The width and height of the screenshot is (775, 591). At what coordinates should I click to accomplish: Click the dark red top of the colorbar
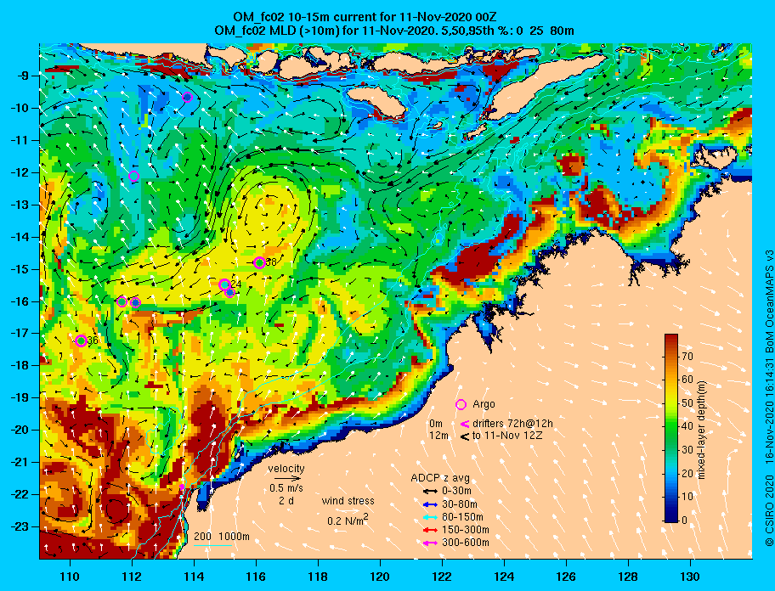pos(671,338)
